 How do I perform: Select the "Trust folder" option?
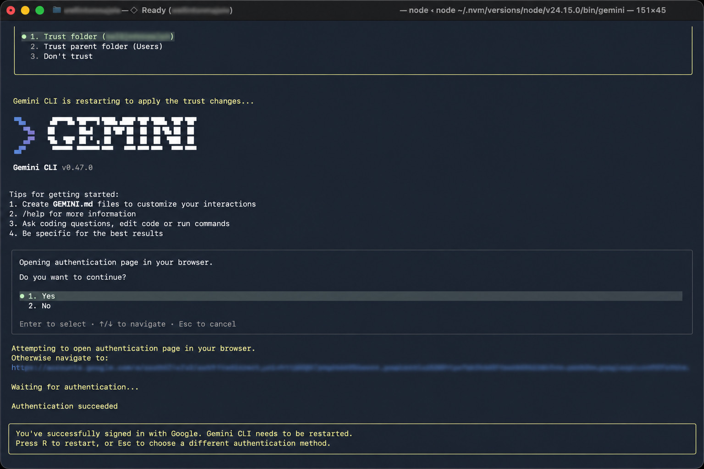(98, 37)
